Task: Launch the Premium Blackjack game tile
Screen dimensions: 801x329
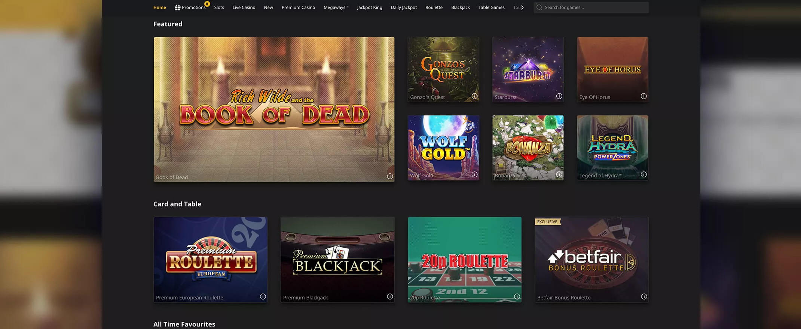Action: [337, 260]
